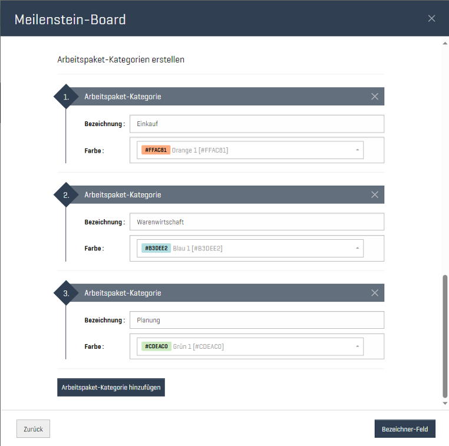This screenshot has width=449, height=446.
Task: Remove the second Arbeitspaket-Kategorie with X icon
Action: tap(375, 195)
